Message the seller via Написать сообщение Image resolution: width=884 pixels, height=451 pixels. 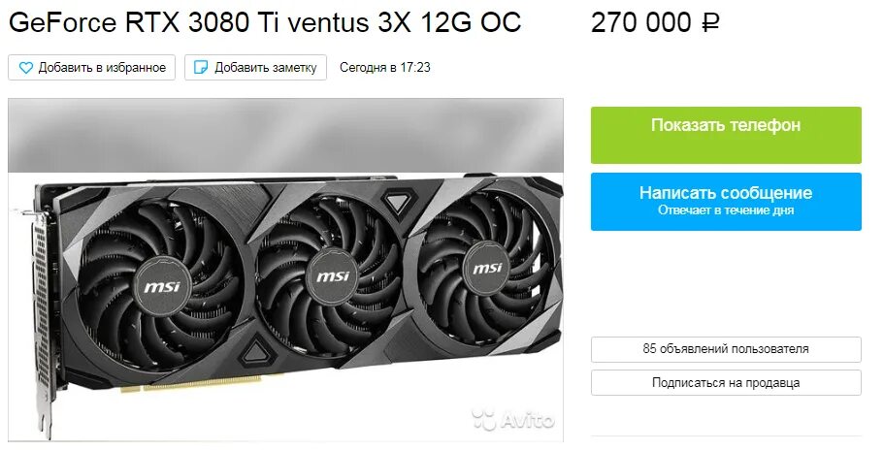726,202
